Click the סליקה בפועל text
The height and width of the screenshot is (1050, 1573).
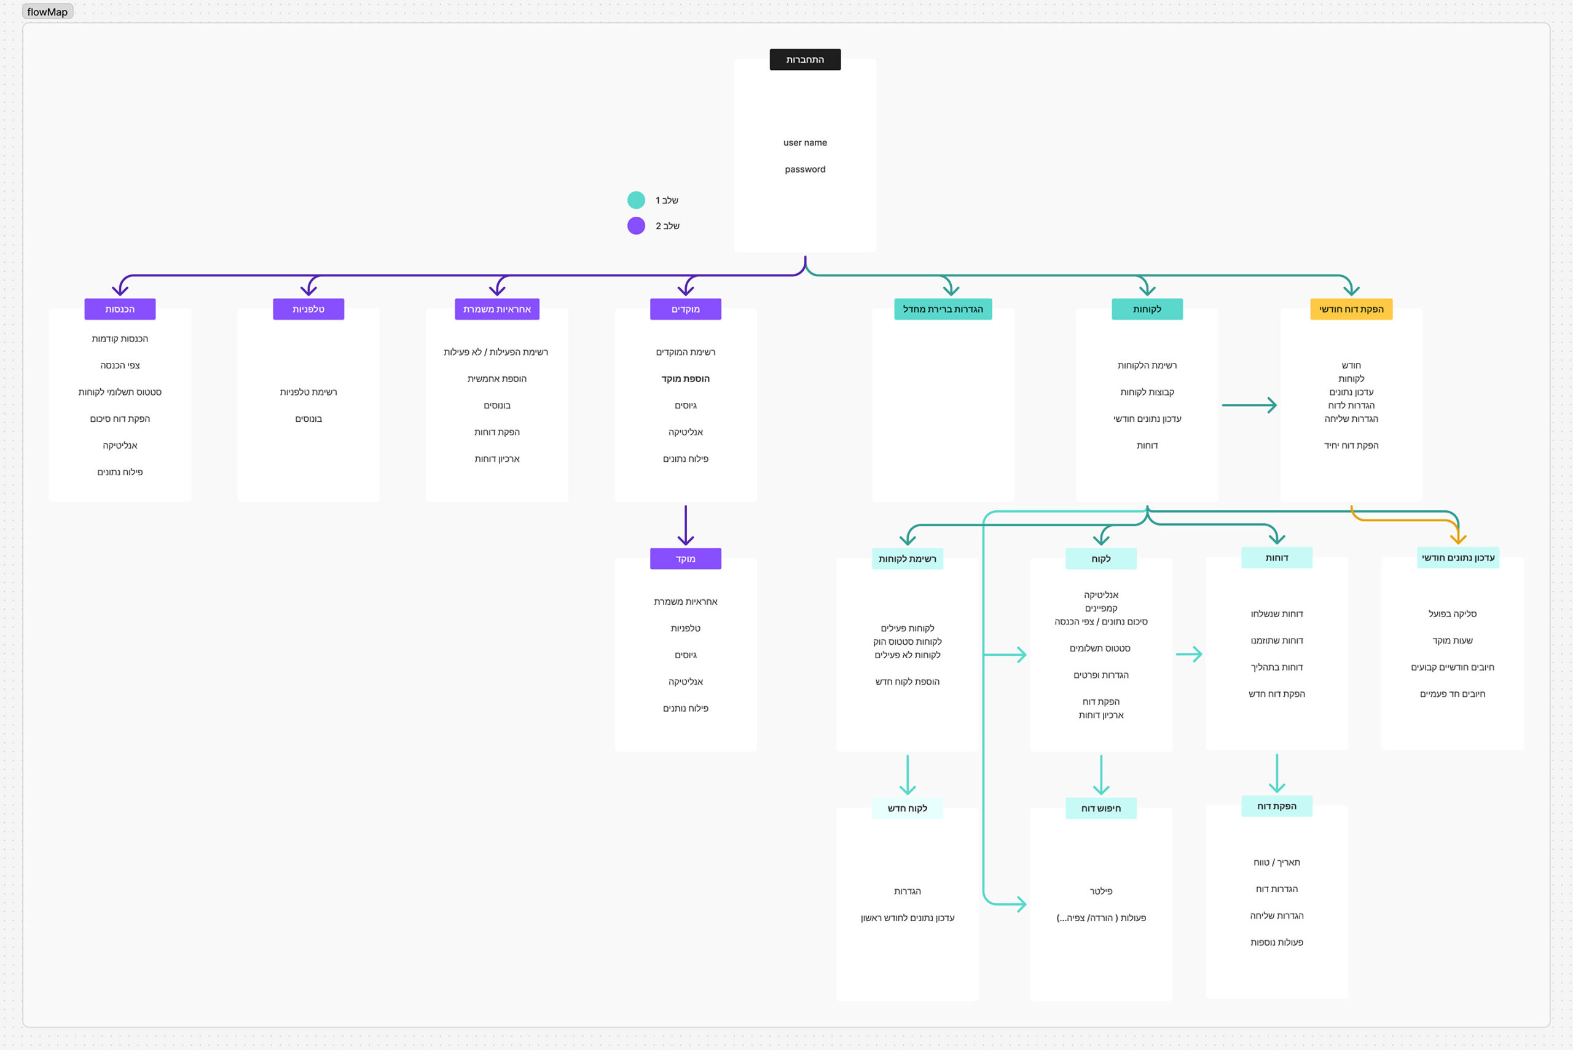1452,614
